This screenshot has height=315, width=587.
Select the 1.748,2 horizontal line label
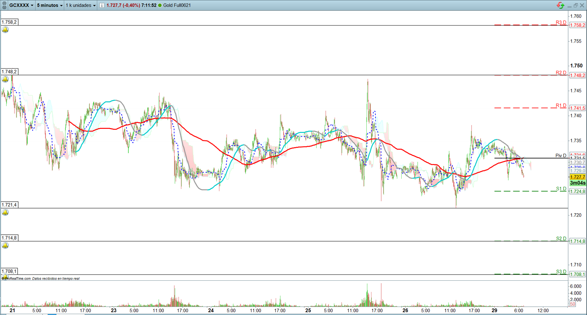point(9,72)
